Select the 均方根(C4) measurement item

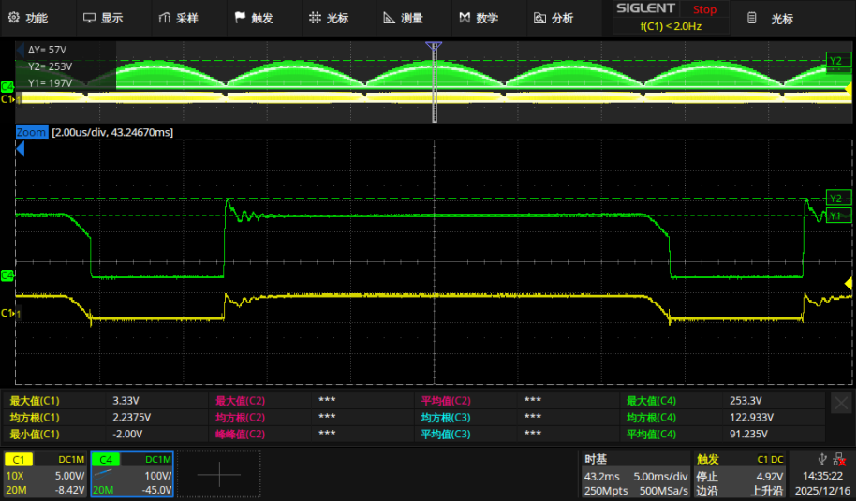point(651,418)
